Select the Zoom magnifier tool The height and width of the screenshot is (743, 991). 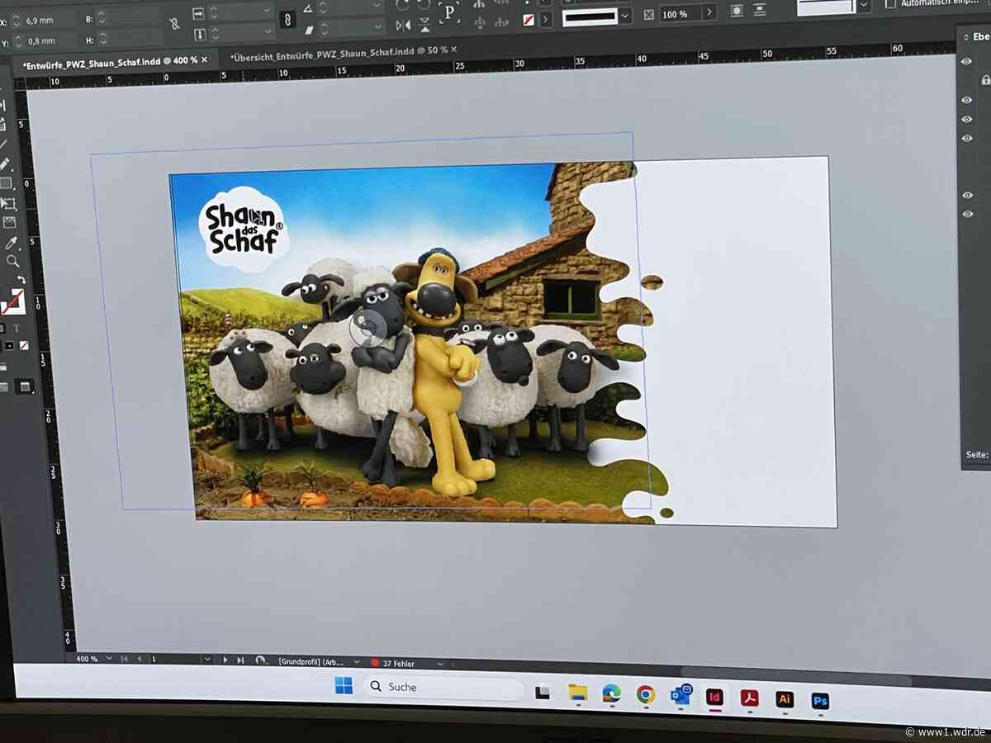pos(13,262)
